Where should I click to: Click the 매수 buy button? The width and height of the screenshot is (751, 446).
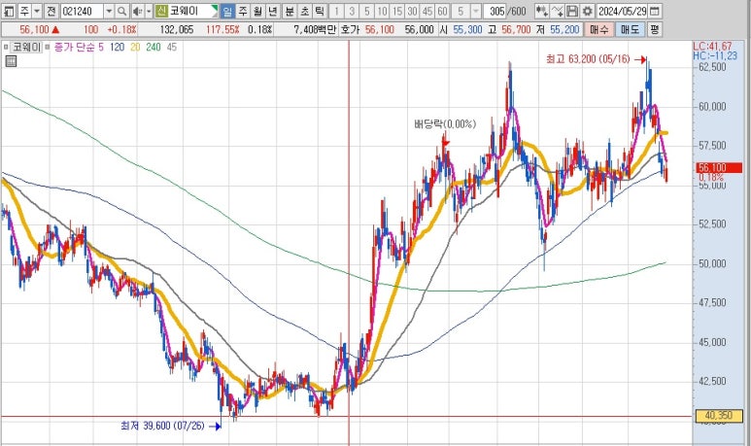tap(598, 30)
